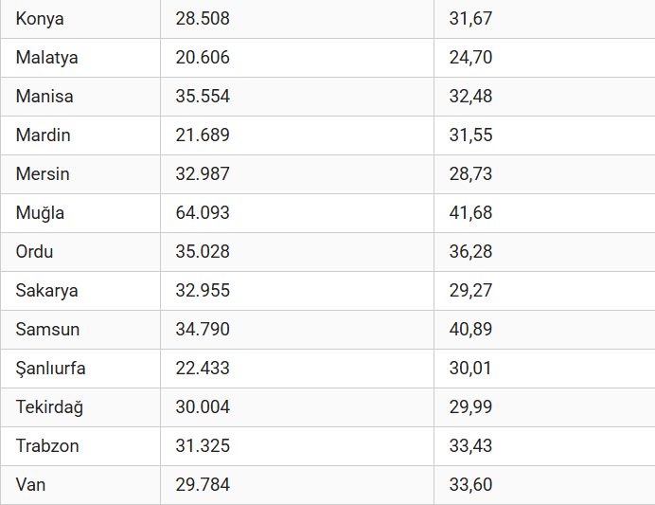Click the Konya city name cell
655x505 pixels.
pyautogui.click(x=40, y=19)
